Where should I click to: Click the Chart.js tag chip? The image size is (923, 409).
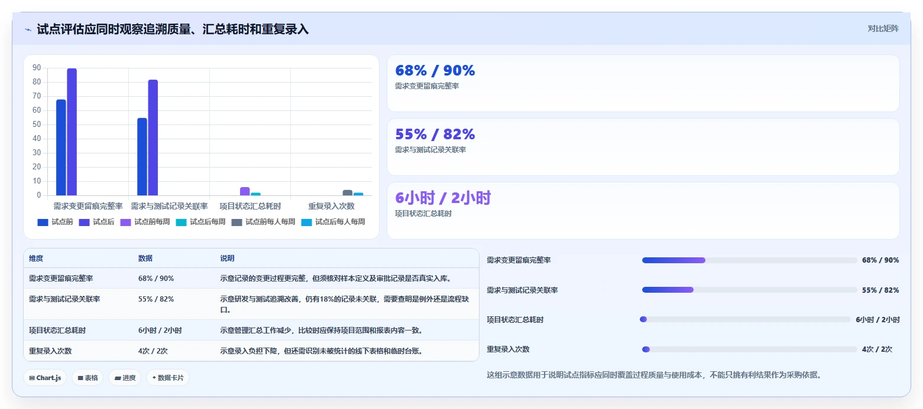tap(45, 378)
